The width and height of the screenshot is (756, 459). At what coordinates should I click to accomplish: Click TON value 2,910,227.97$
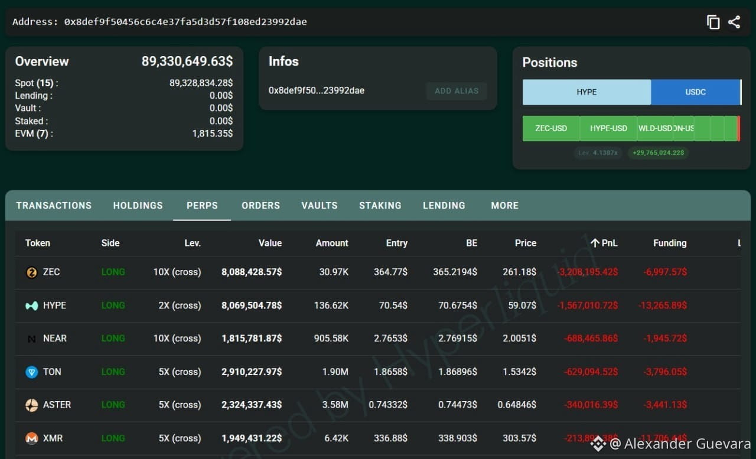click(252, 372)
